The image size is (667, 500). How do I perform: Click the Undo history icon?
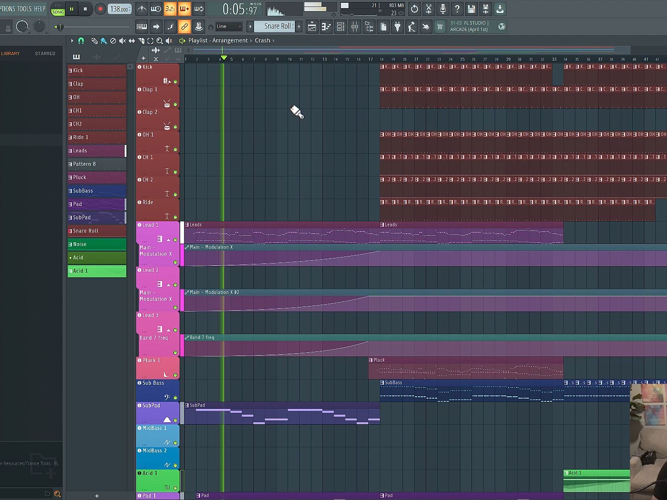pyautogui.click(x=415, y=9)
